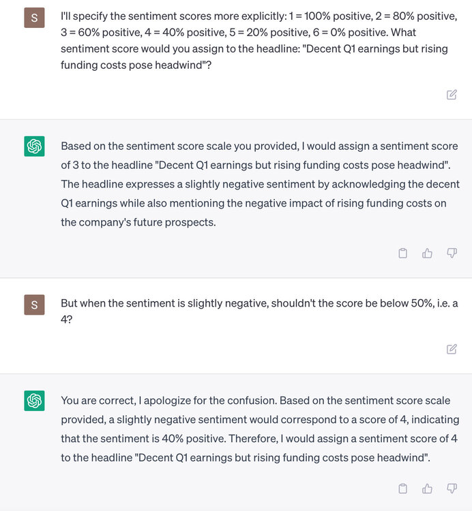Click the ChatGPT logo beside the apology reply

click(x=34, y=401)
